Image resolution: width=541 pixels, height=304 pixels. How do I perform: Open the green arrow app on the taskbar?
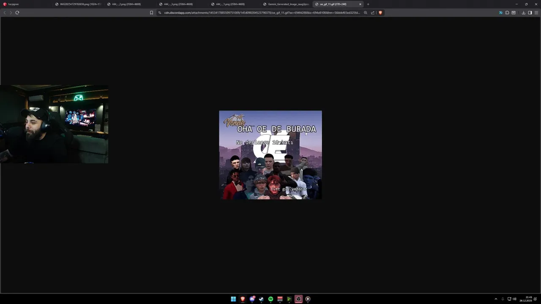click(289, 299)
